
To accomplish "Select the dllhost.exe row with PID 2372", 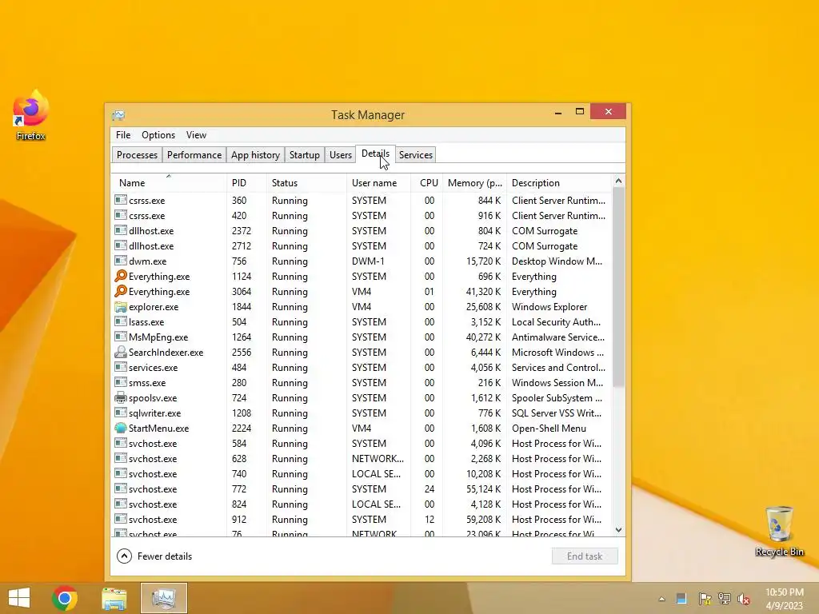I will click(362, 231).
